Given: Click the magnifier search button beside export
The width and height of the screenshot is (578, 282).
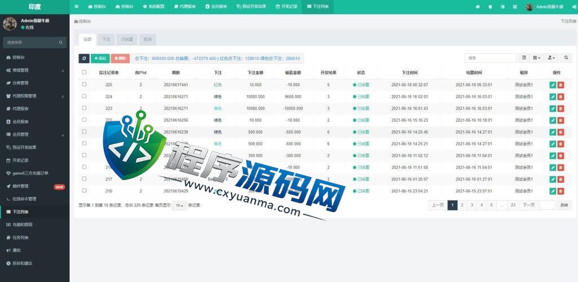Looking at the screenshot, I should pos(566,58).
